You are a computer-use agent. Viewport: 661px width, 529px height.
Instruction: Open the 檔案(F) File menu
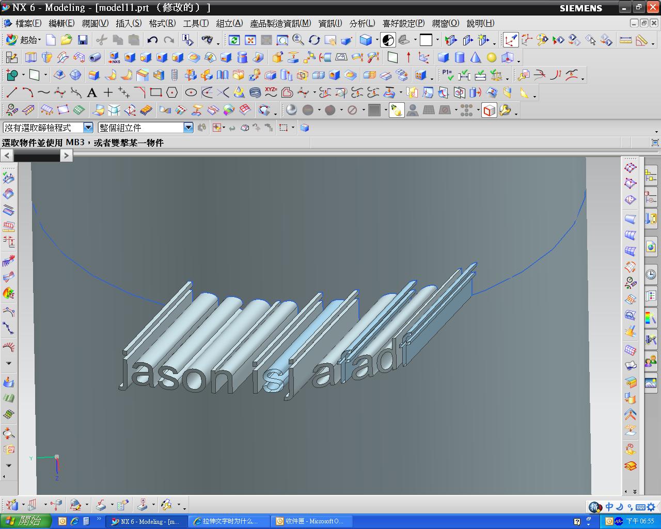[28, 23]
